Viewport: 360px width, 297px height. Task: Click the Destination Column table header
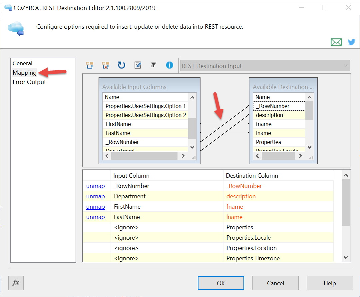pyautogui.click(x=278, y=175)
